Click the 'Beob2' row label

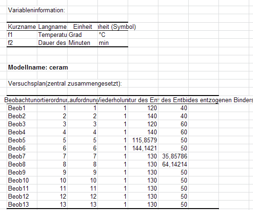(x=22, y=116)
